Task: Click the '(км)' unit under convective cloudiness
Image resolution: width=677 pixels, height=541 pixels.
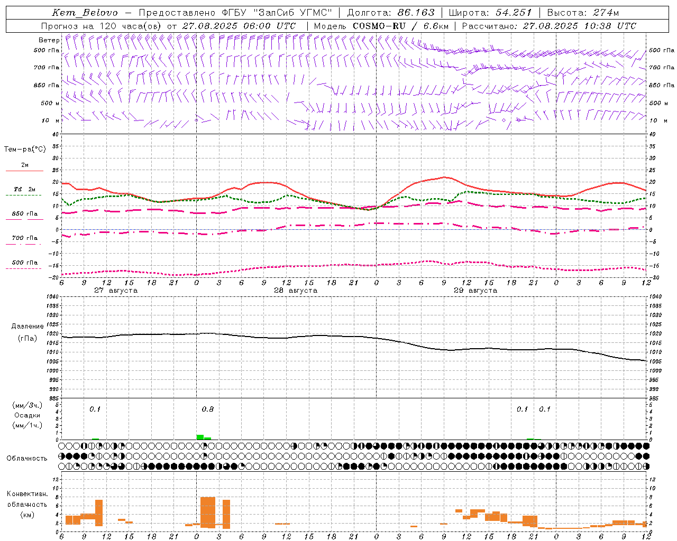Action: (x=28, y=515)
